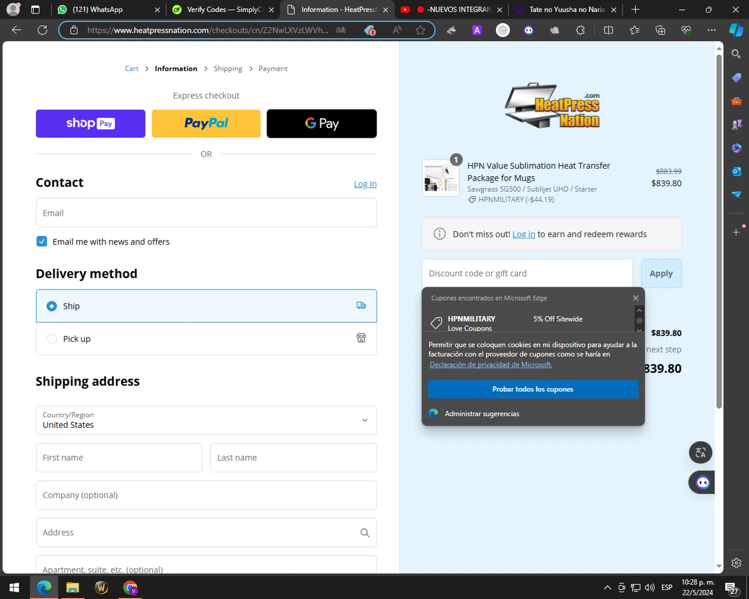Select the Pick up delivery option
Image resolution: width=749 pixels, height=599 pixels.
coord(206,339)
